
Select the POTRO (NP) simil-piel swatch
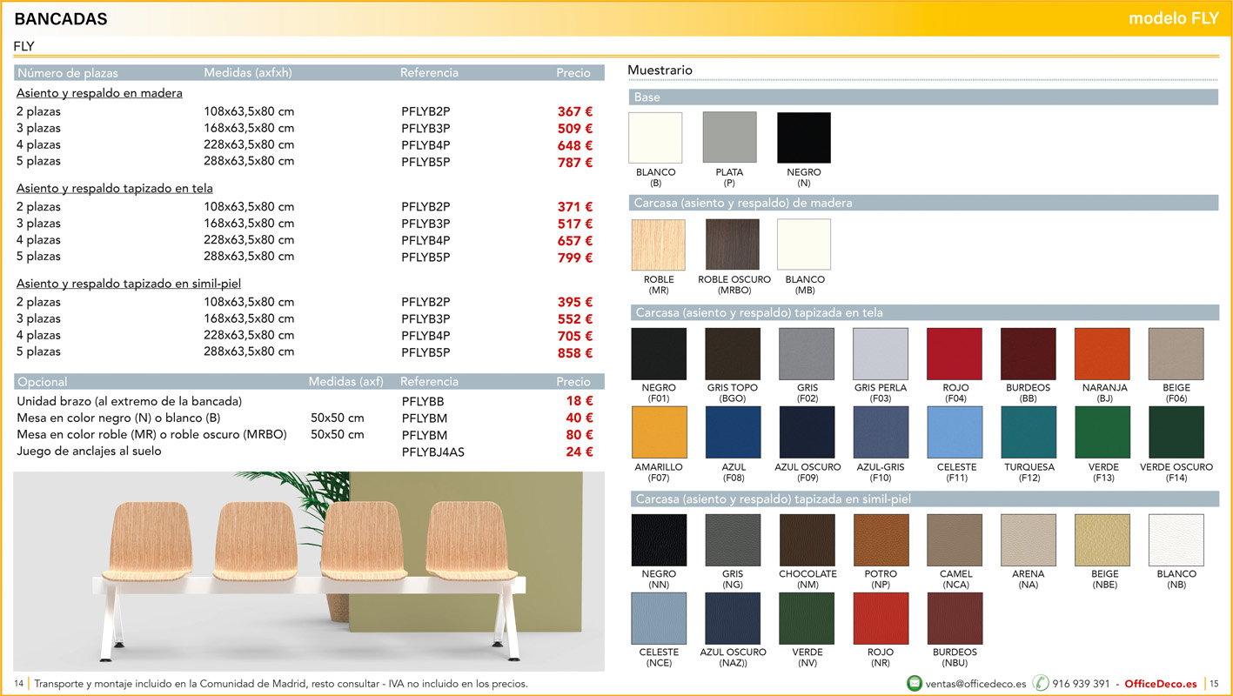coord(881,540)
